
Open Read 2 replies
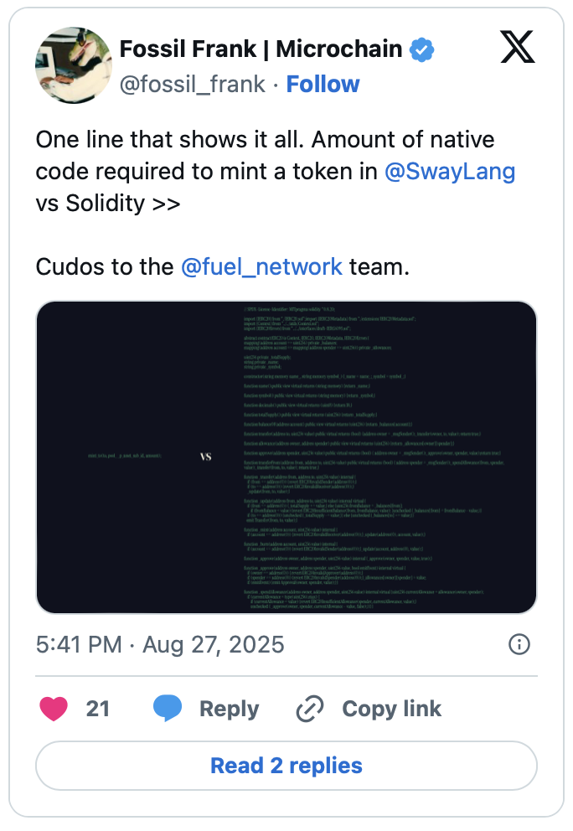[286, 766]
